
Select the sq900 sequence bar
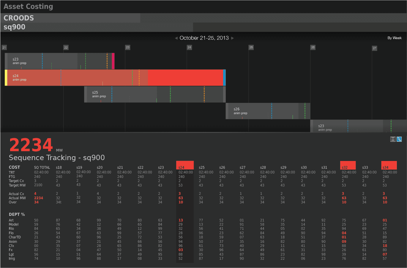coord(97,27)
